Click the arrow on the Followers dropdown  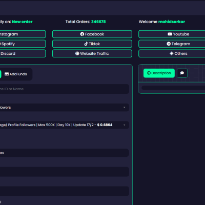[124, 108]
